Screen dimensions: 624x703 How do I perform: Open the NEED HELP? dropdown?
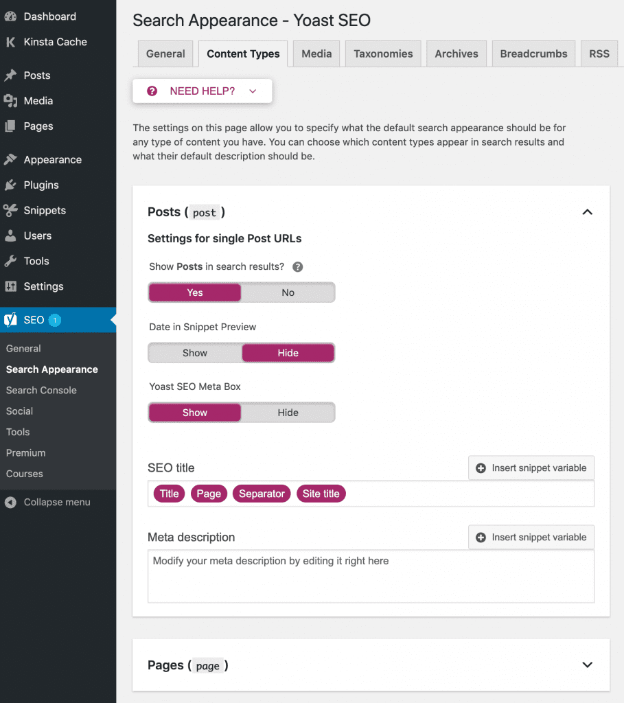203,91
